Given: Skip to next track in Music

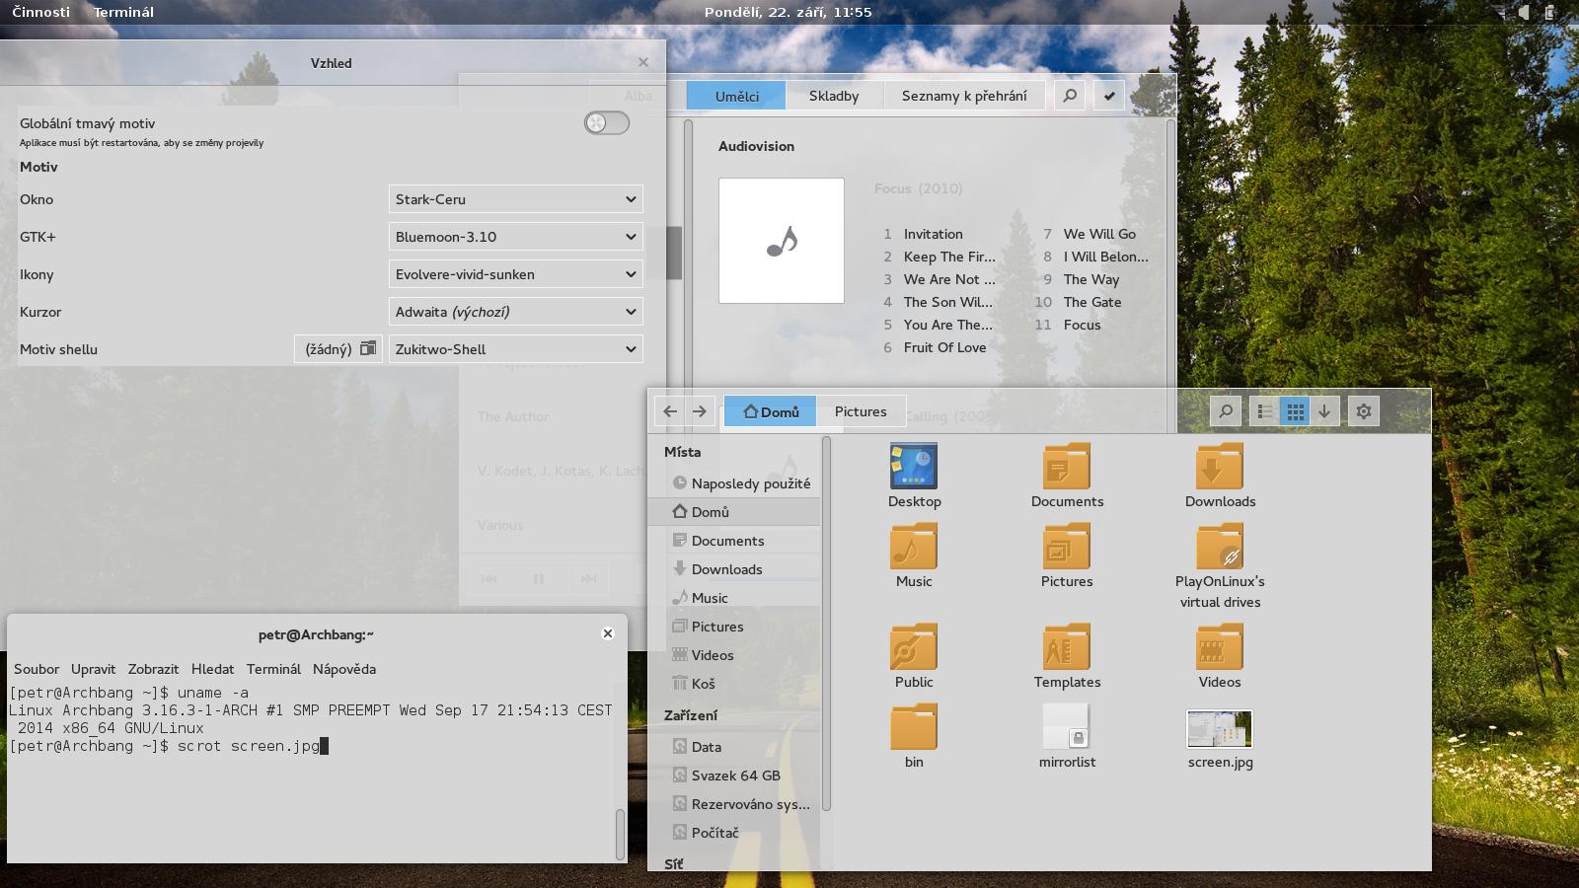Looking at the screenshot, I should click(x=589, y=579).
